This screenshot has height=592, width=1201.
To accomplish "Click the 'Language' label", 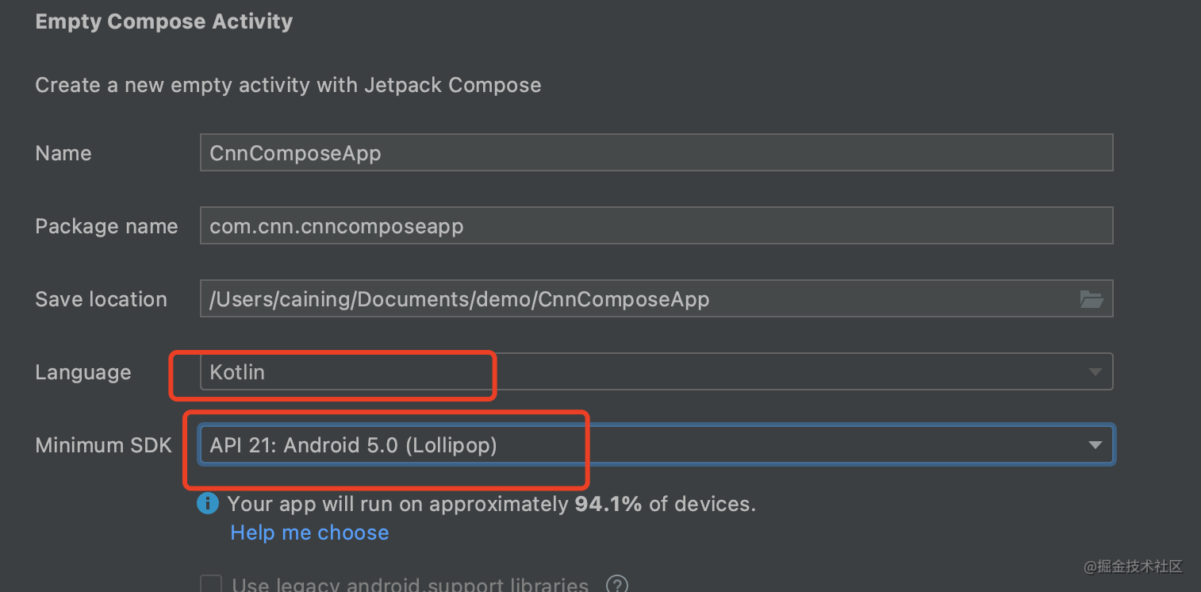I will 83,372.
